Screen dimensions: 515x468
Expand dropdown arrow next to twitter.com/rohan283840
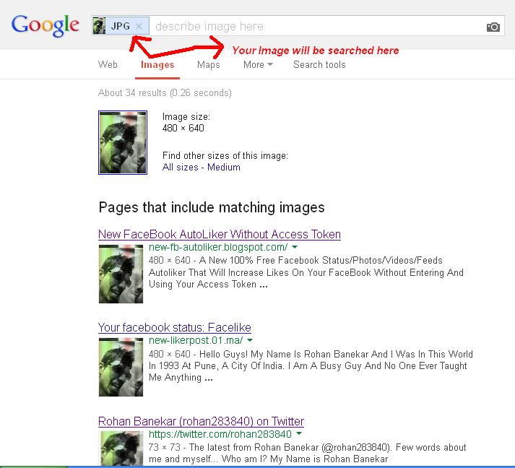click(x=299, y=433)
